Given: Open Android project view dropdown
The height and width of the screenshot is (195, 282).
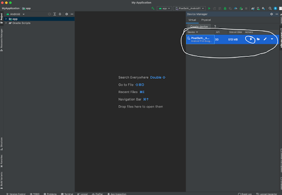Looking at the screenshot, I should [x=16, y=14].
